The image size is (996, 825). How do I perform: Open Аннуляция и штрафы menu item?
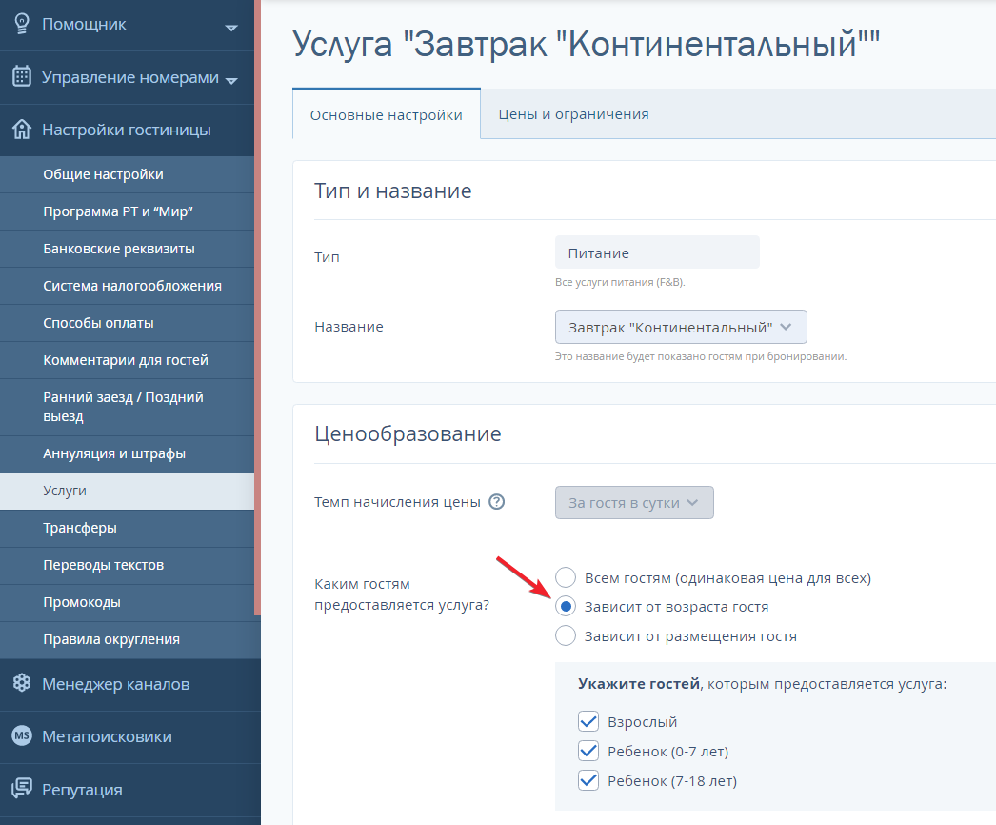[127, 453]
